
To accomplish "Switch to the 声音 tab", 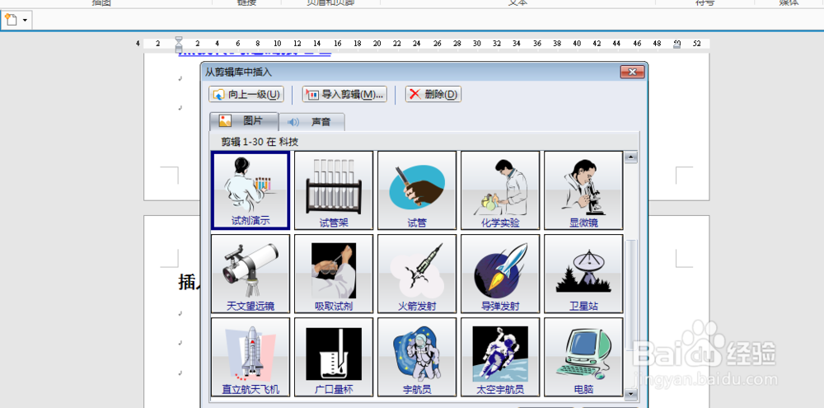I will 312,123.
